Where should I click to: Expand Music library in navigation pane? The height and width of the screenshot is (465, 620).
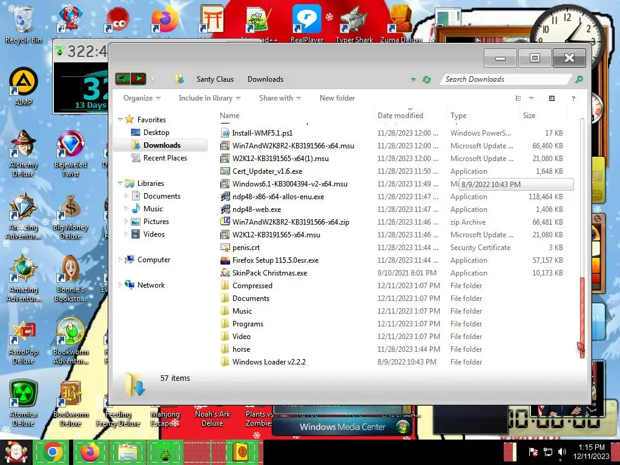pos(126,208)
